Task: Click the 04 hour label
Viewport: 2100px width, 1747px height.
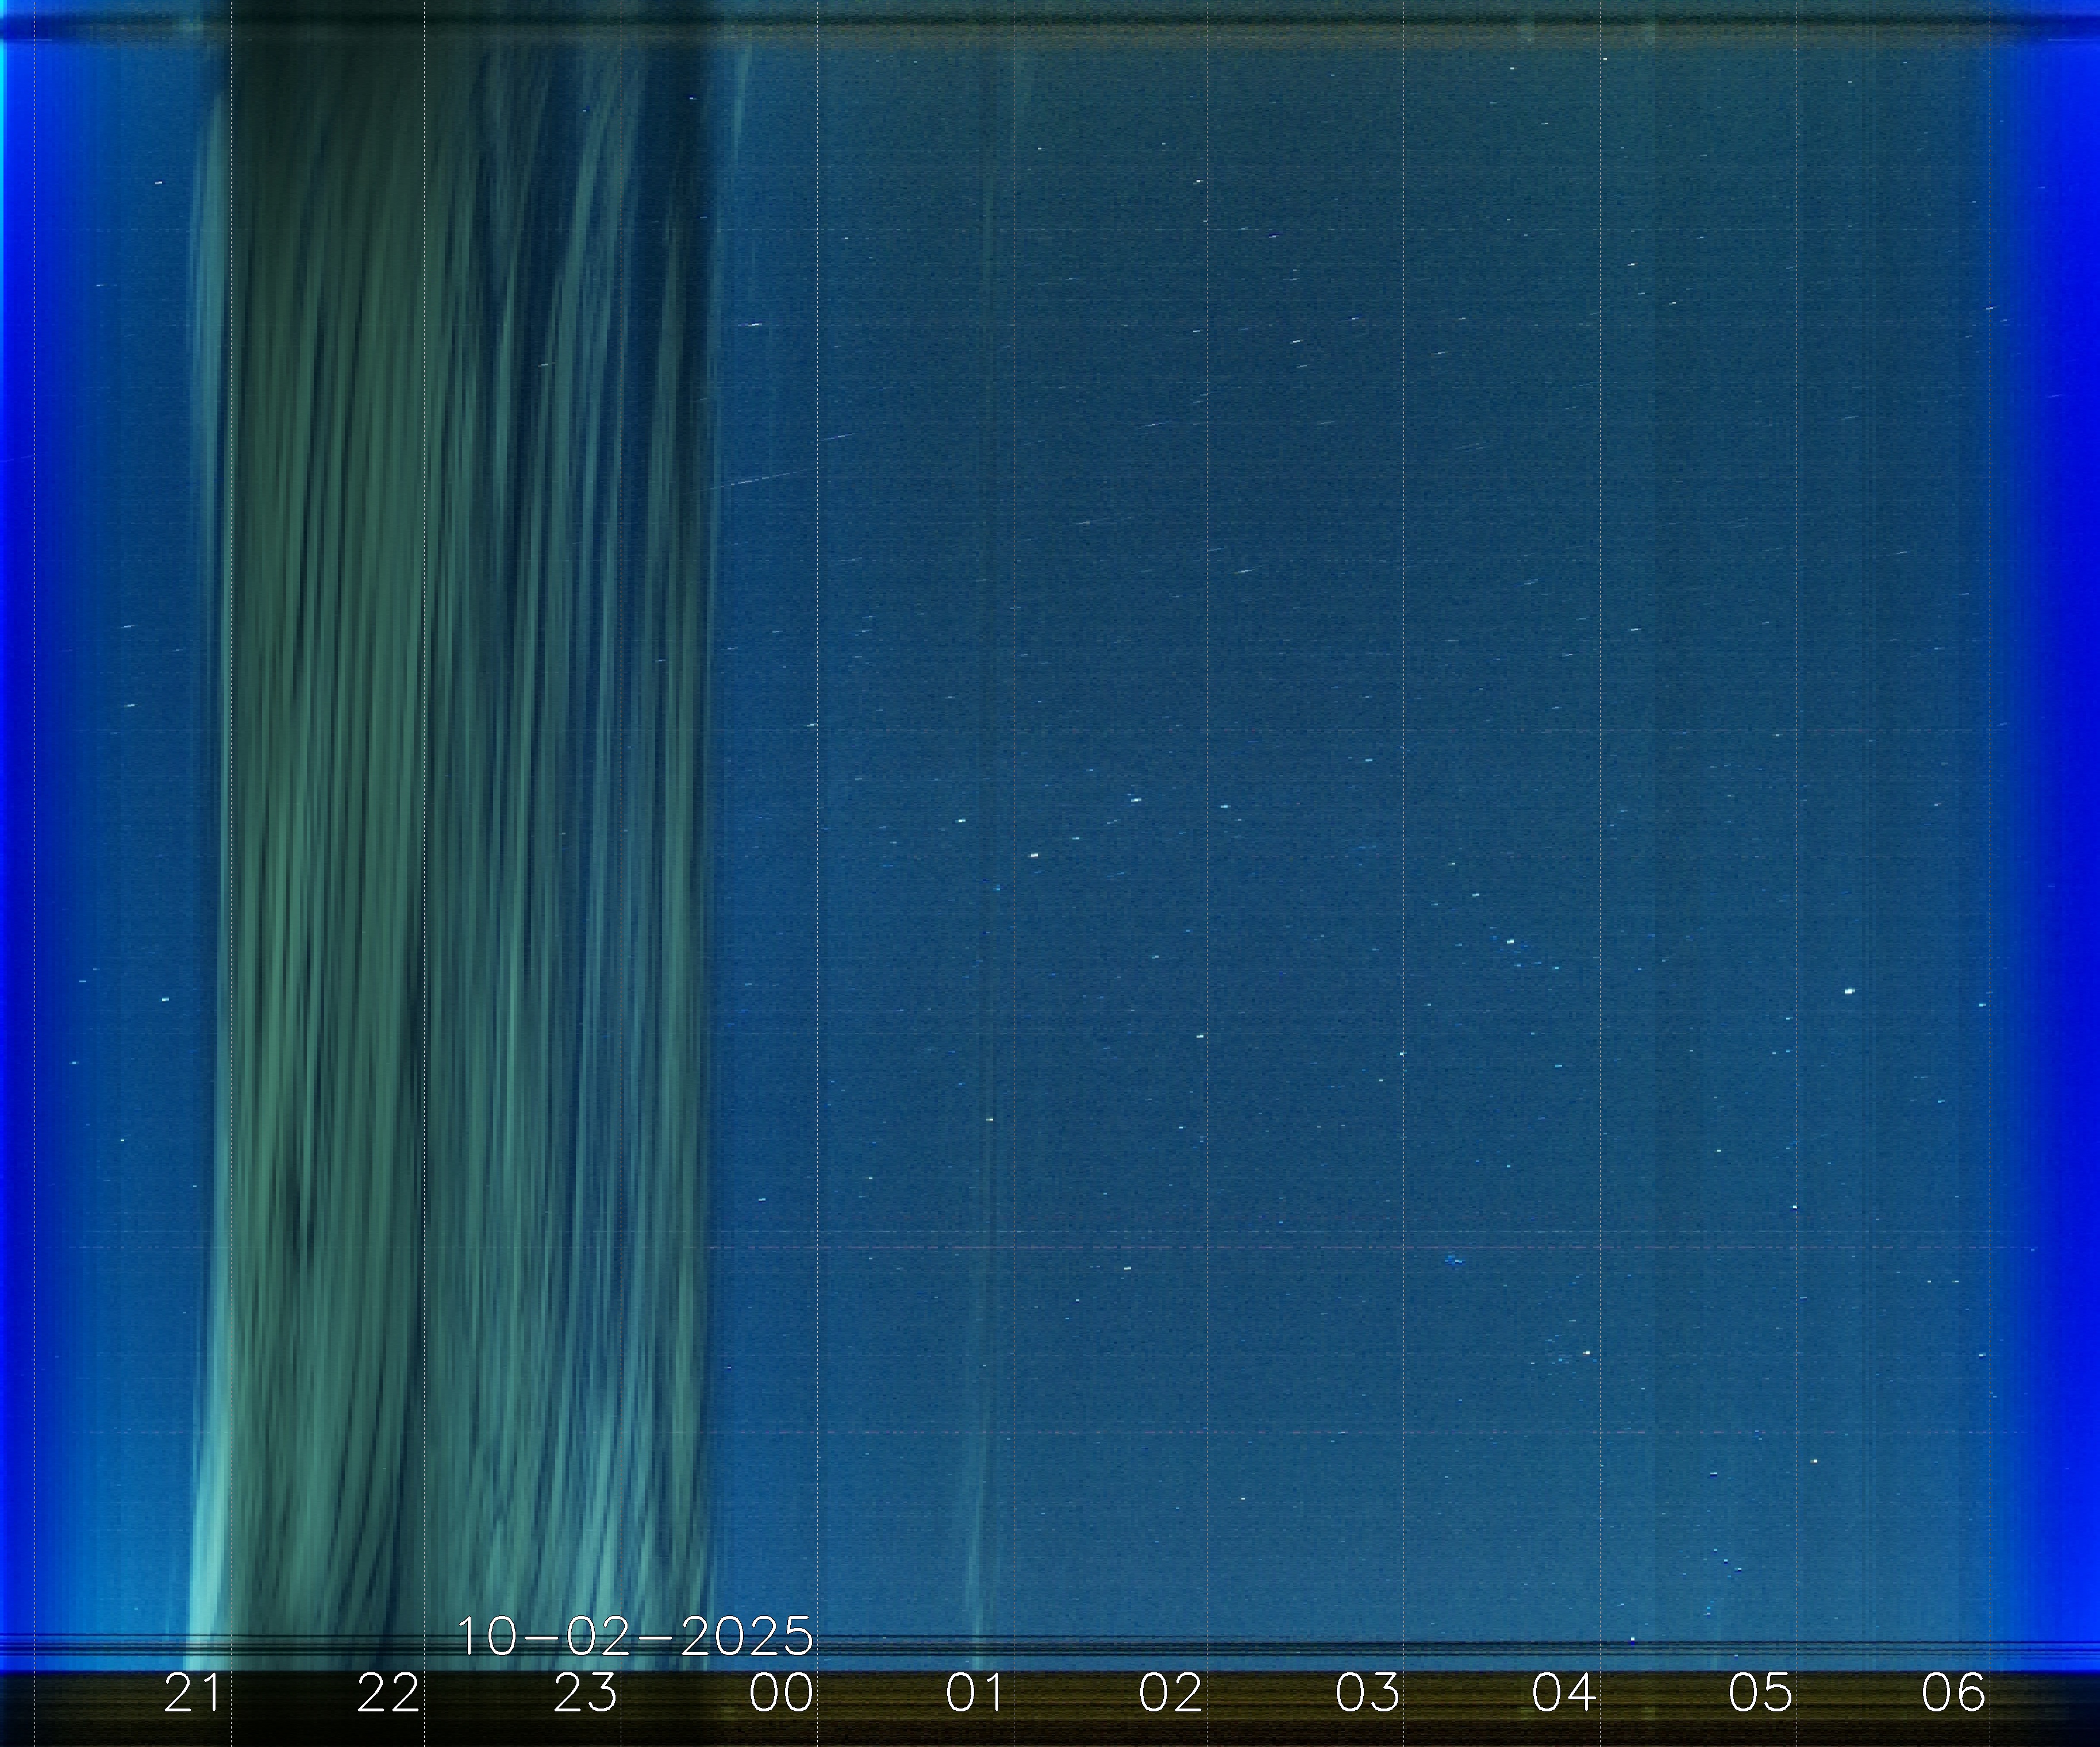Action: (1563, 1693)
